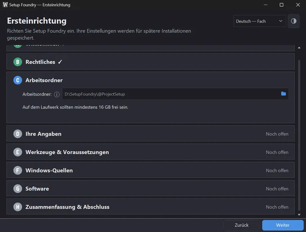Expand the Ihre Angaben section
The image size is (306, 232).
(150, 134)
